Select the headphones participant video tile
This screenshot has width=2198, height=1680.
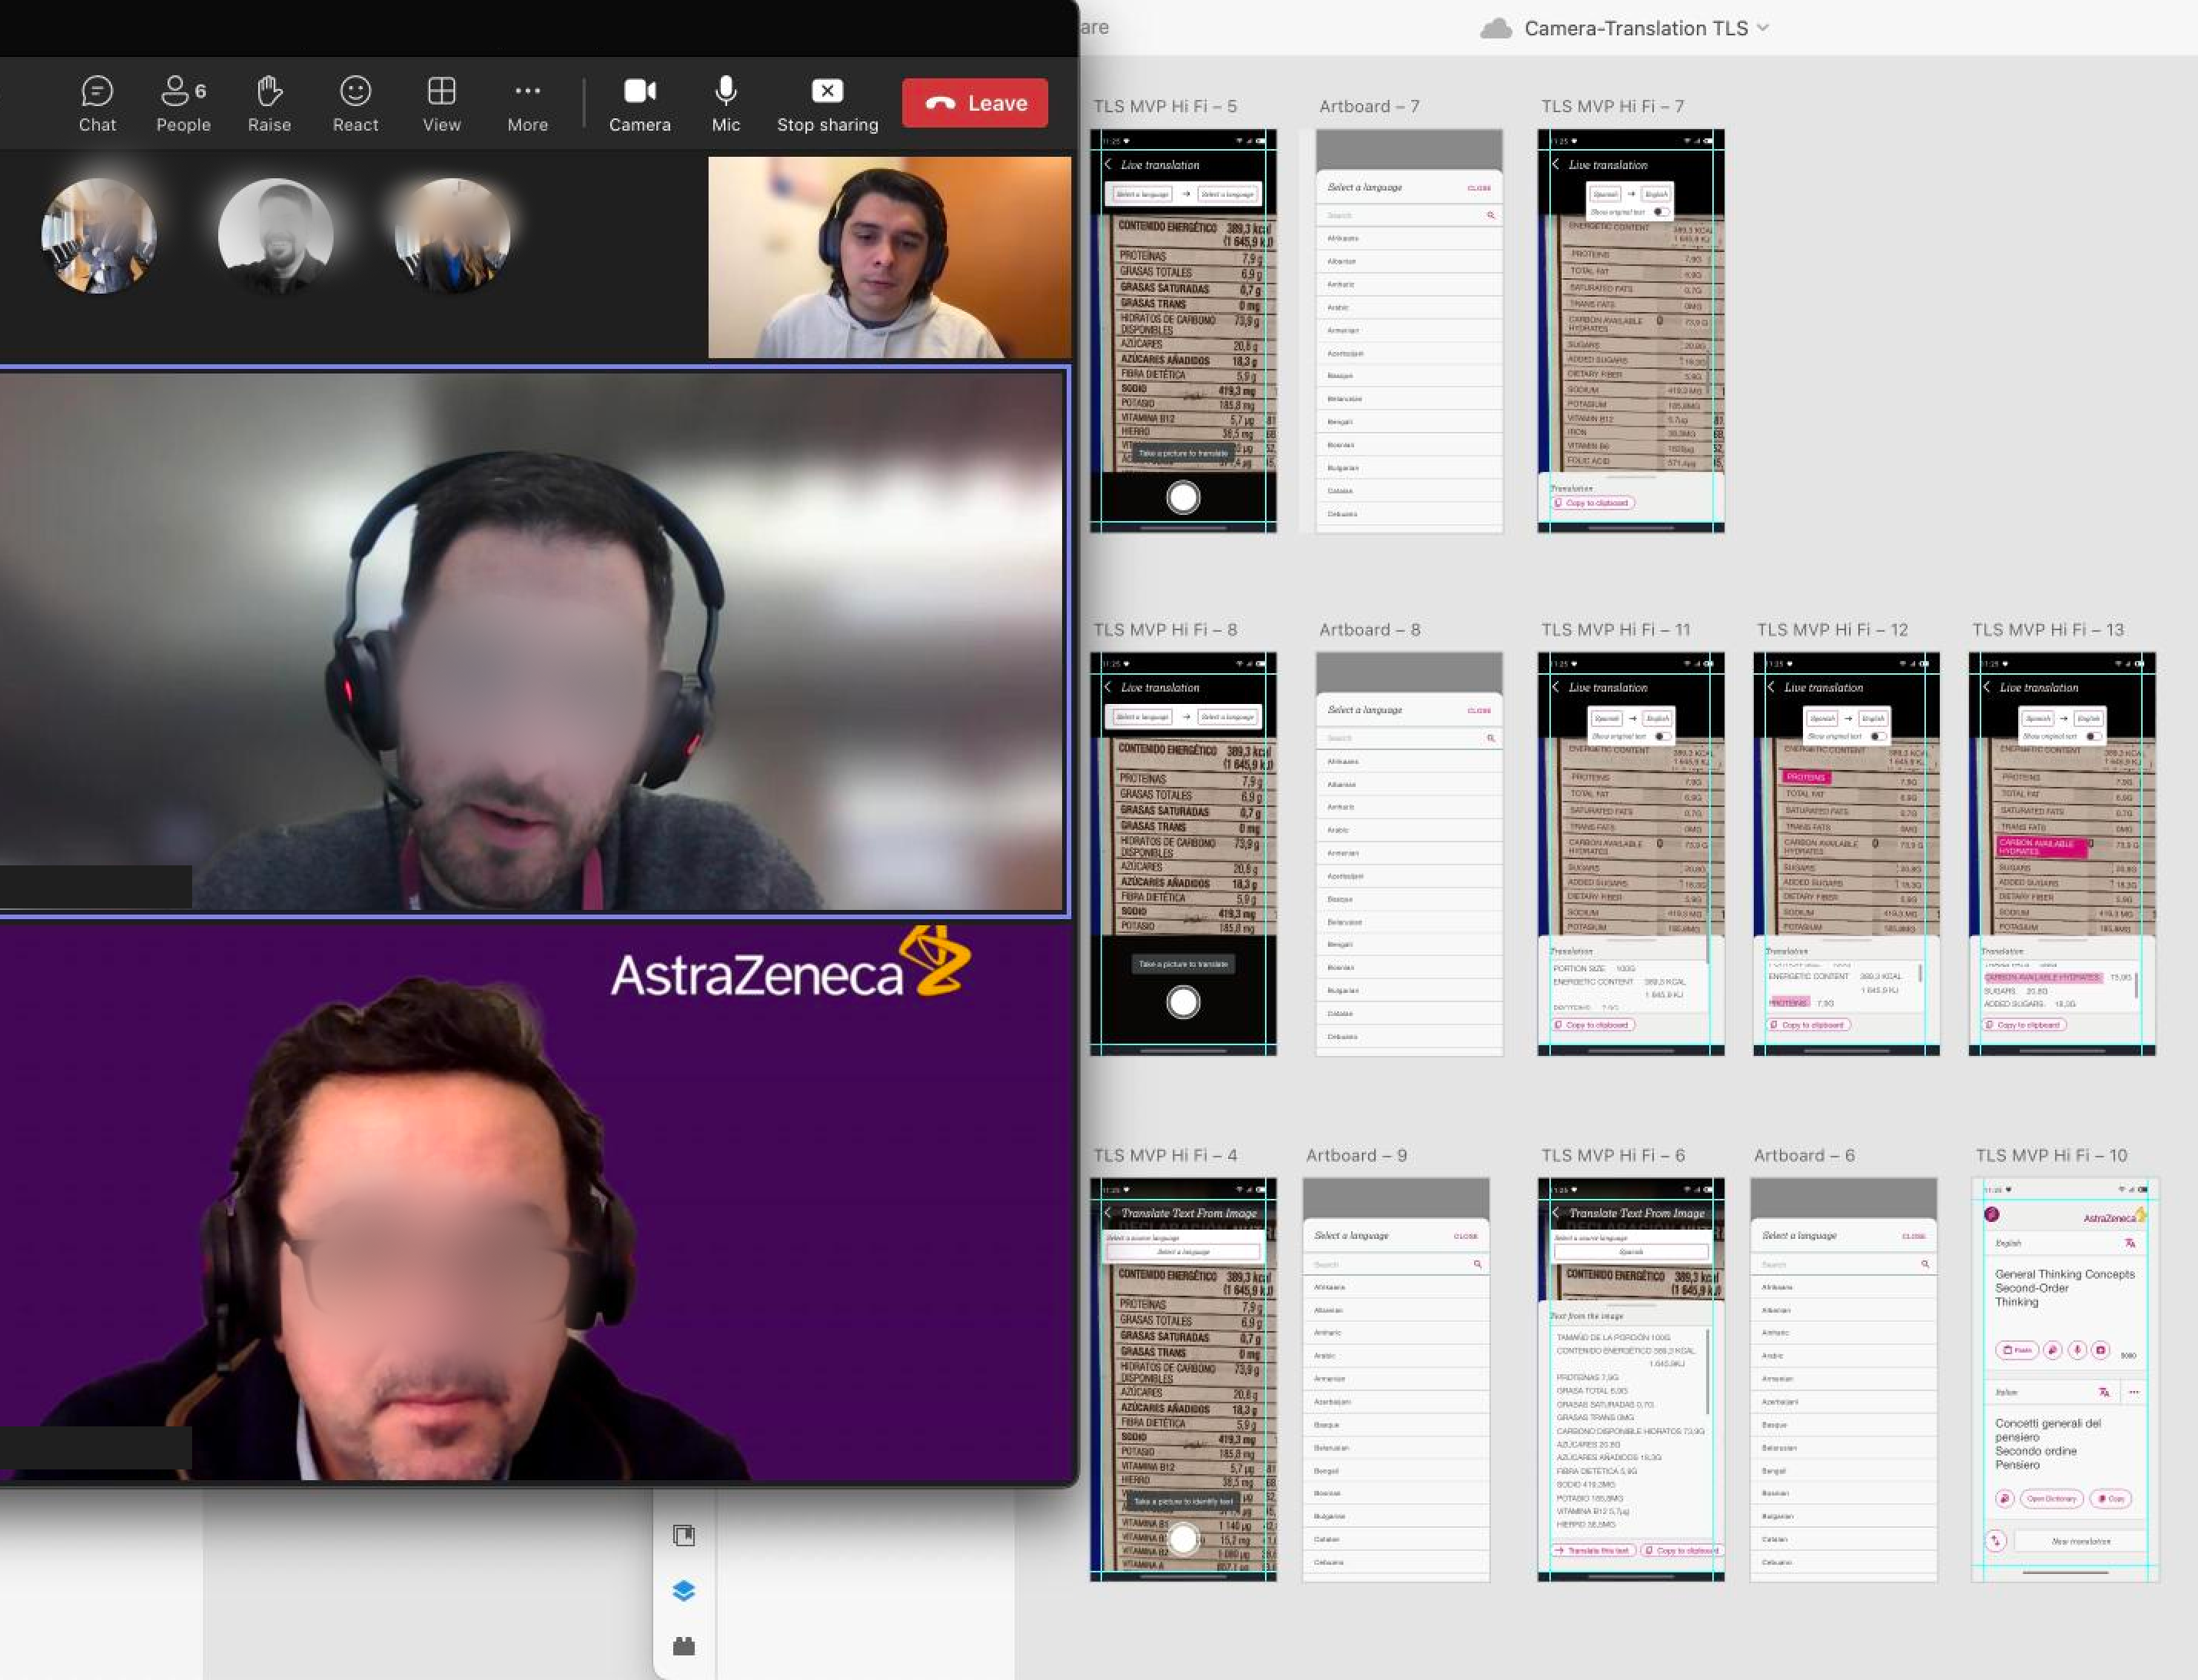click(x=889, y=257)
